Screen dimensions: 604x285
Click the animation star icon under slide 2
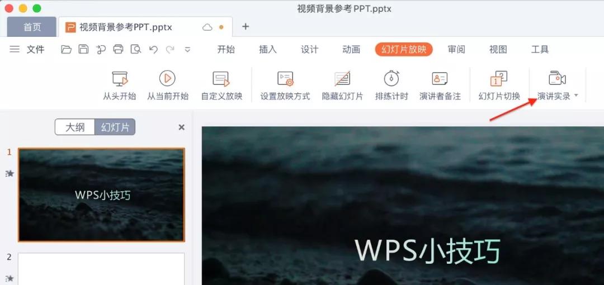coord(10,278)
